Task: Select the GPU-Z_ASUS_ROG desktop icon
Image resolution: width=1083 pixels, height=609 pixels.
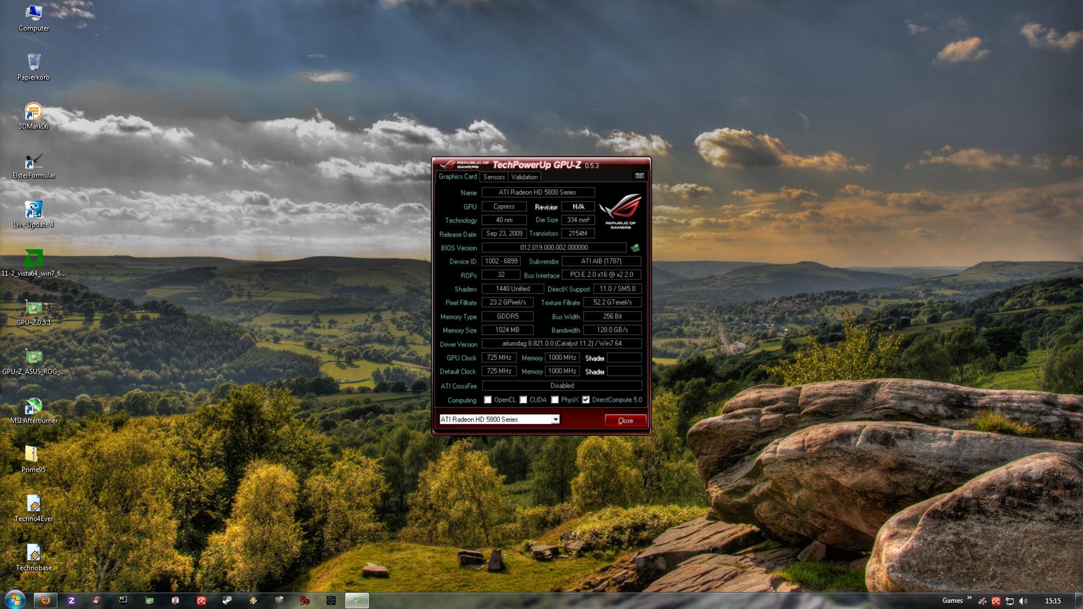Action: (x=33, y=362)
